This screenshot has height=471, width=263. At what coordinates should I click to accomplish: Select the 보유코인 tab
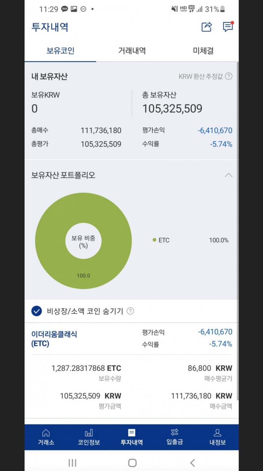tap(60, 51)
